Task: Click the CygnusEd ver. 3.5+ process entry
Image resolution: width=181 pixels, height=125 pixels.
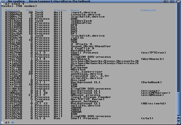Action: (87, 76)
